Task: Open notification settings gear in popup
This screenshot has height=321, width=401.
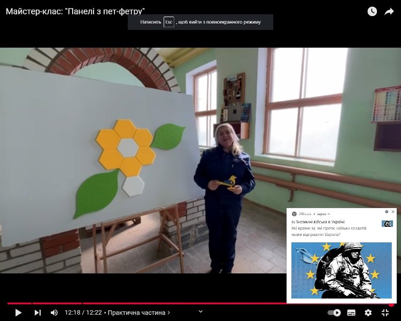Action: 387,212
